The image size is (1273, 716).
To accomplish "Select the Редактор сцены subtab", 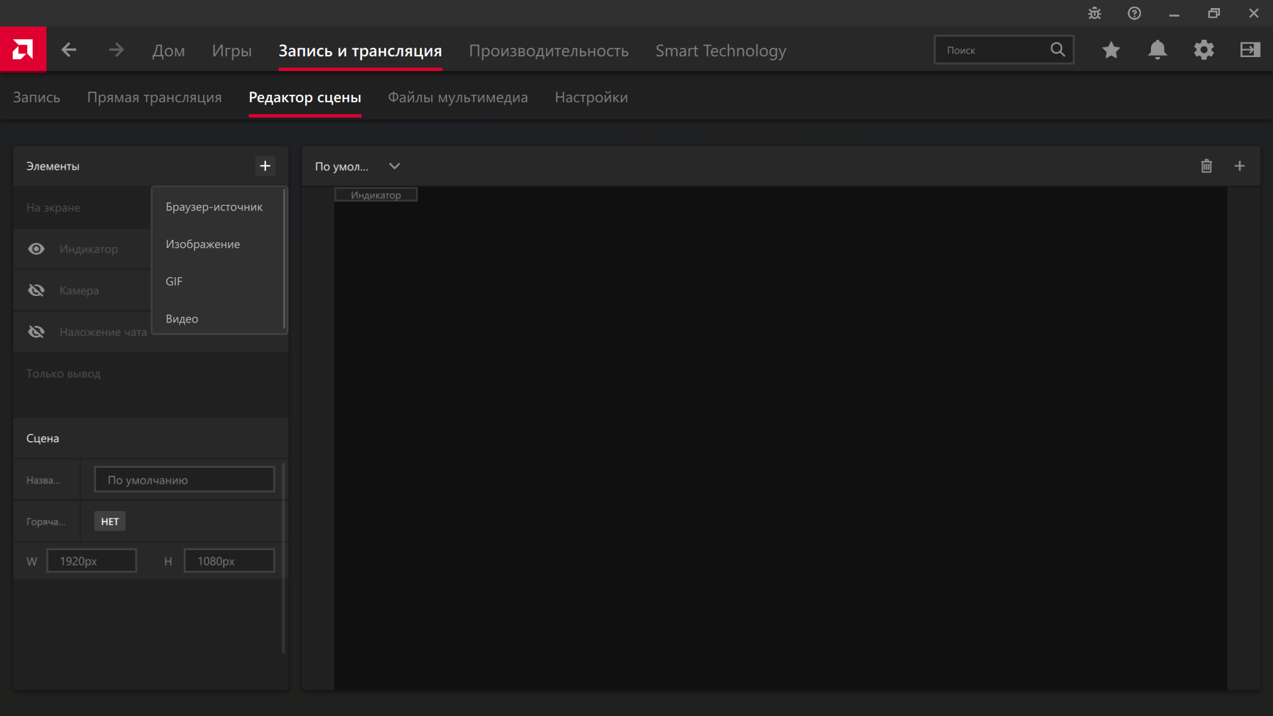I will (305, 97).
